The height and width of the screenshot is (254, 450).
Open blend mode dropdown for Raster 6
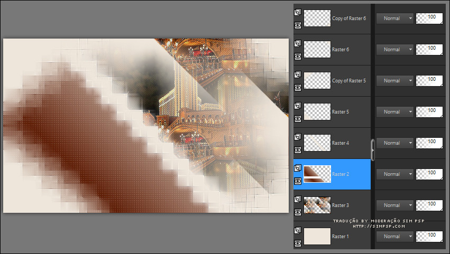tap(394, 49)
